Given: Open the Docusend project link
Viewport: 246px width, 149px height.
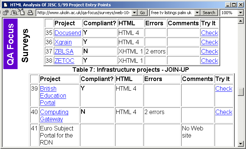Looking at the screenshot, I should 68,33.
